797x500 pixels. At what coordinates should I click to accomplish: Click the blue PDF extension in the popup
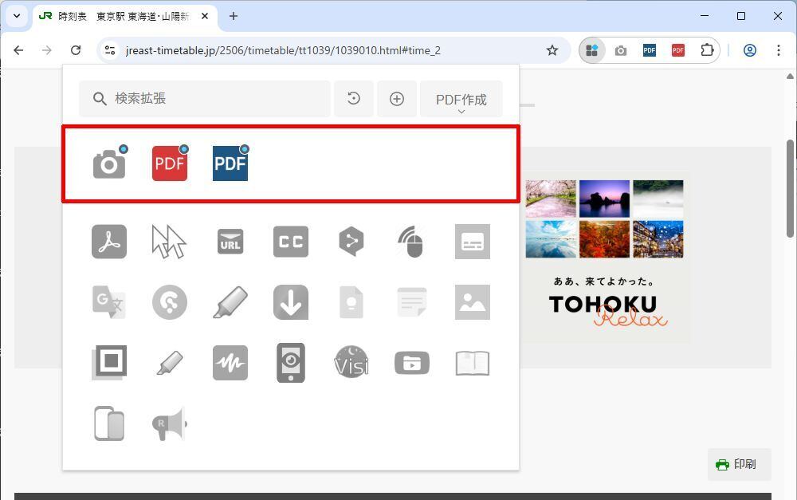[x=230, y=163]
